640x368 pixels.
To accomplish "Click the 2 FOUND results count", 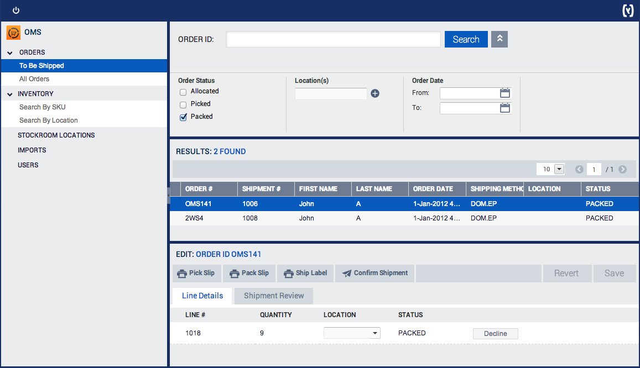I will [230, 151].
